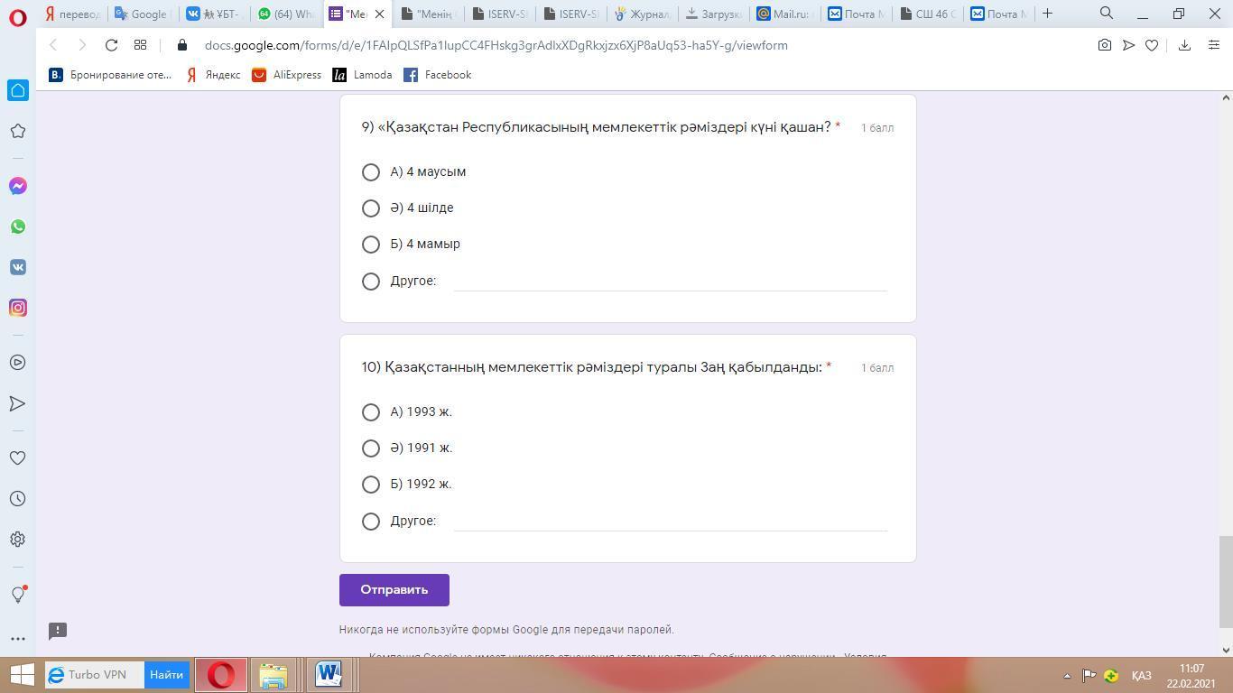Switch to the Журнал tab
Viewport: 1233px width, 693px height.
point(641,14)
